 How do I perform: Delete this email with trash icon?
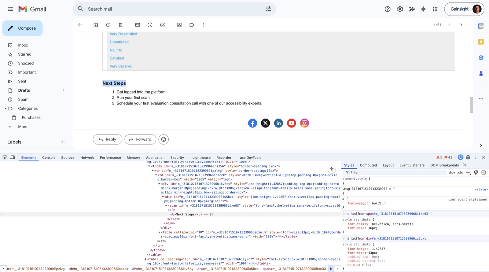click(120, 25)
